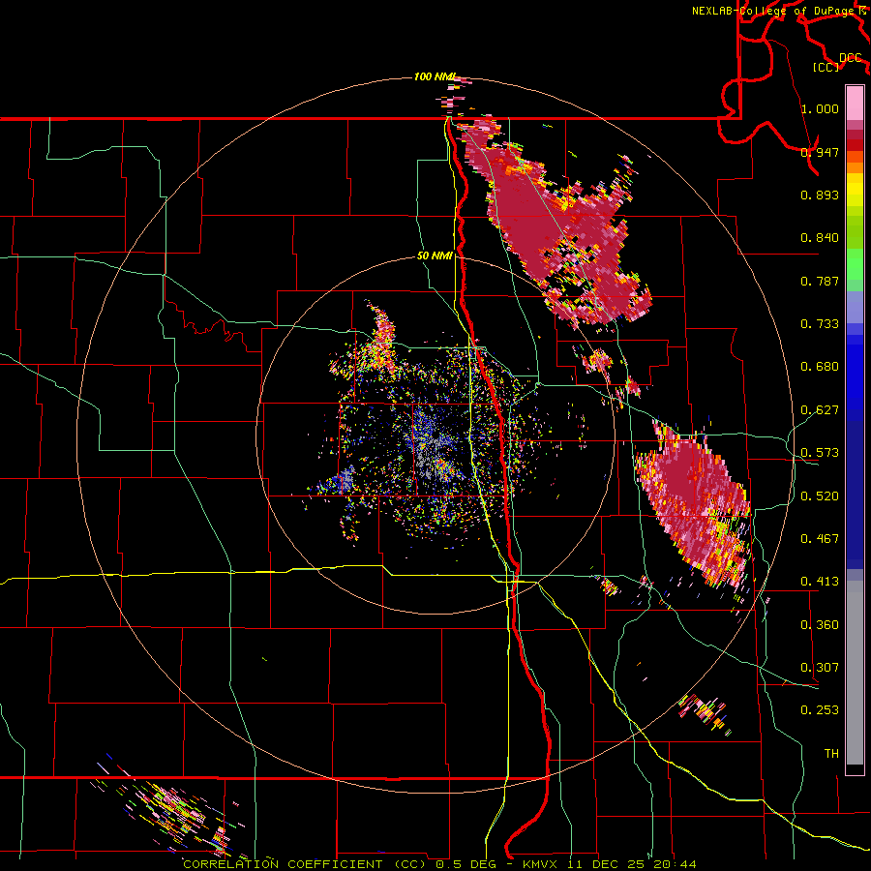
Task: Pick the dark navy segment of the color bar
Action: coord(855,495)
